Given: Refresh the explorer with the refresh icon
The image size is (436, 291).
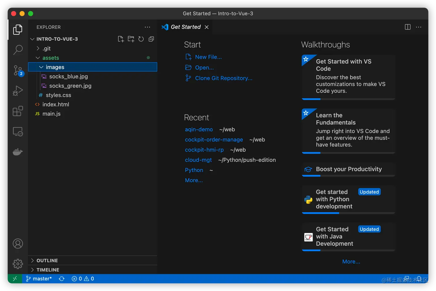Looking at the screenshot, I should (x=141, y=39).
